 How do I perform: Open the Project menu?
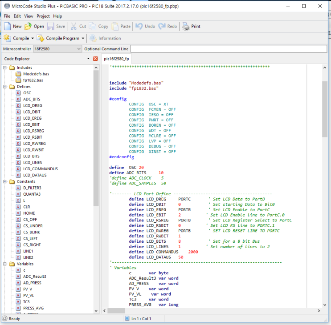(43, 16)
